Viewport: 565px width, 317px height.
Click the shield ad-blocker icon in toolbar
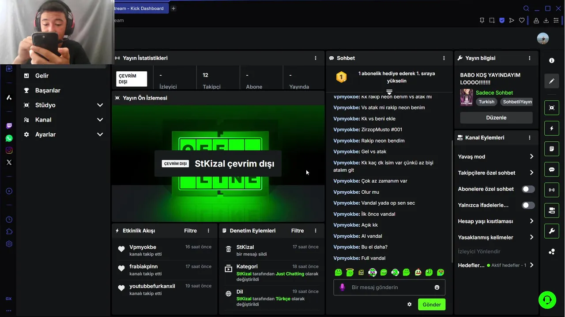click(x=502, y=20)
